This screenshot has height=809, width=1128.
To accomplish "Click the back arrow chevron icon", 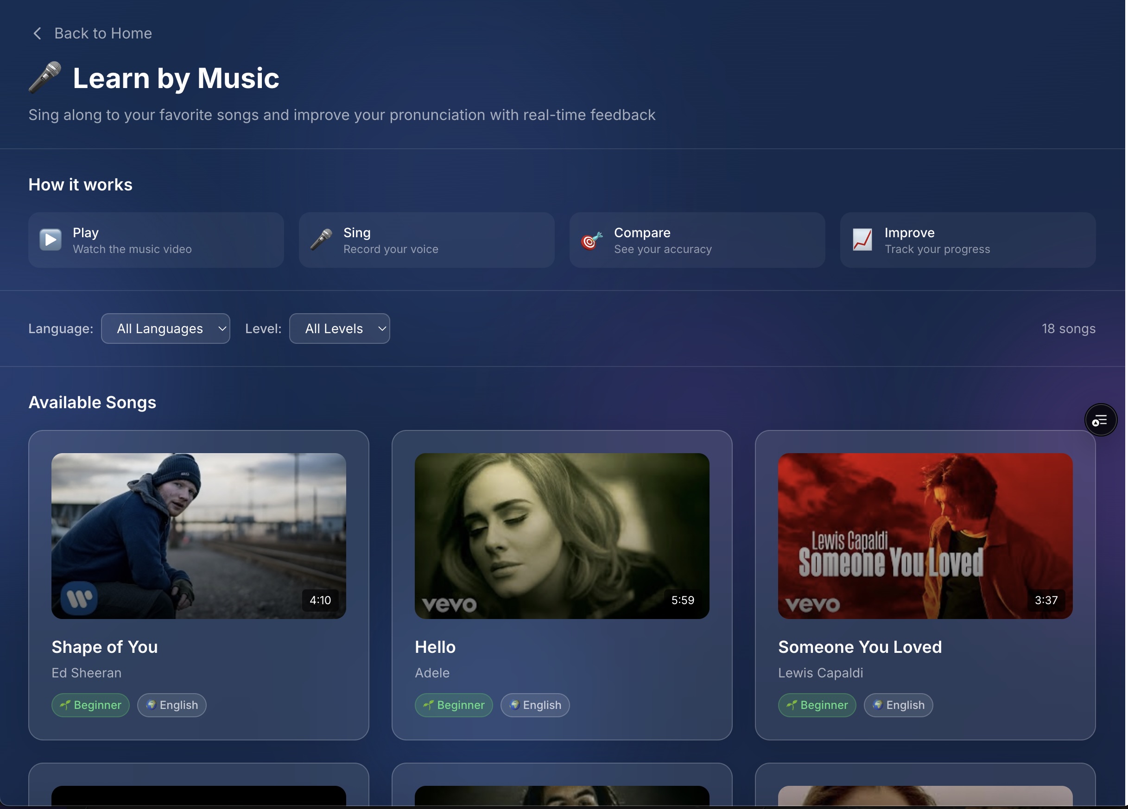I will 37,33.
